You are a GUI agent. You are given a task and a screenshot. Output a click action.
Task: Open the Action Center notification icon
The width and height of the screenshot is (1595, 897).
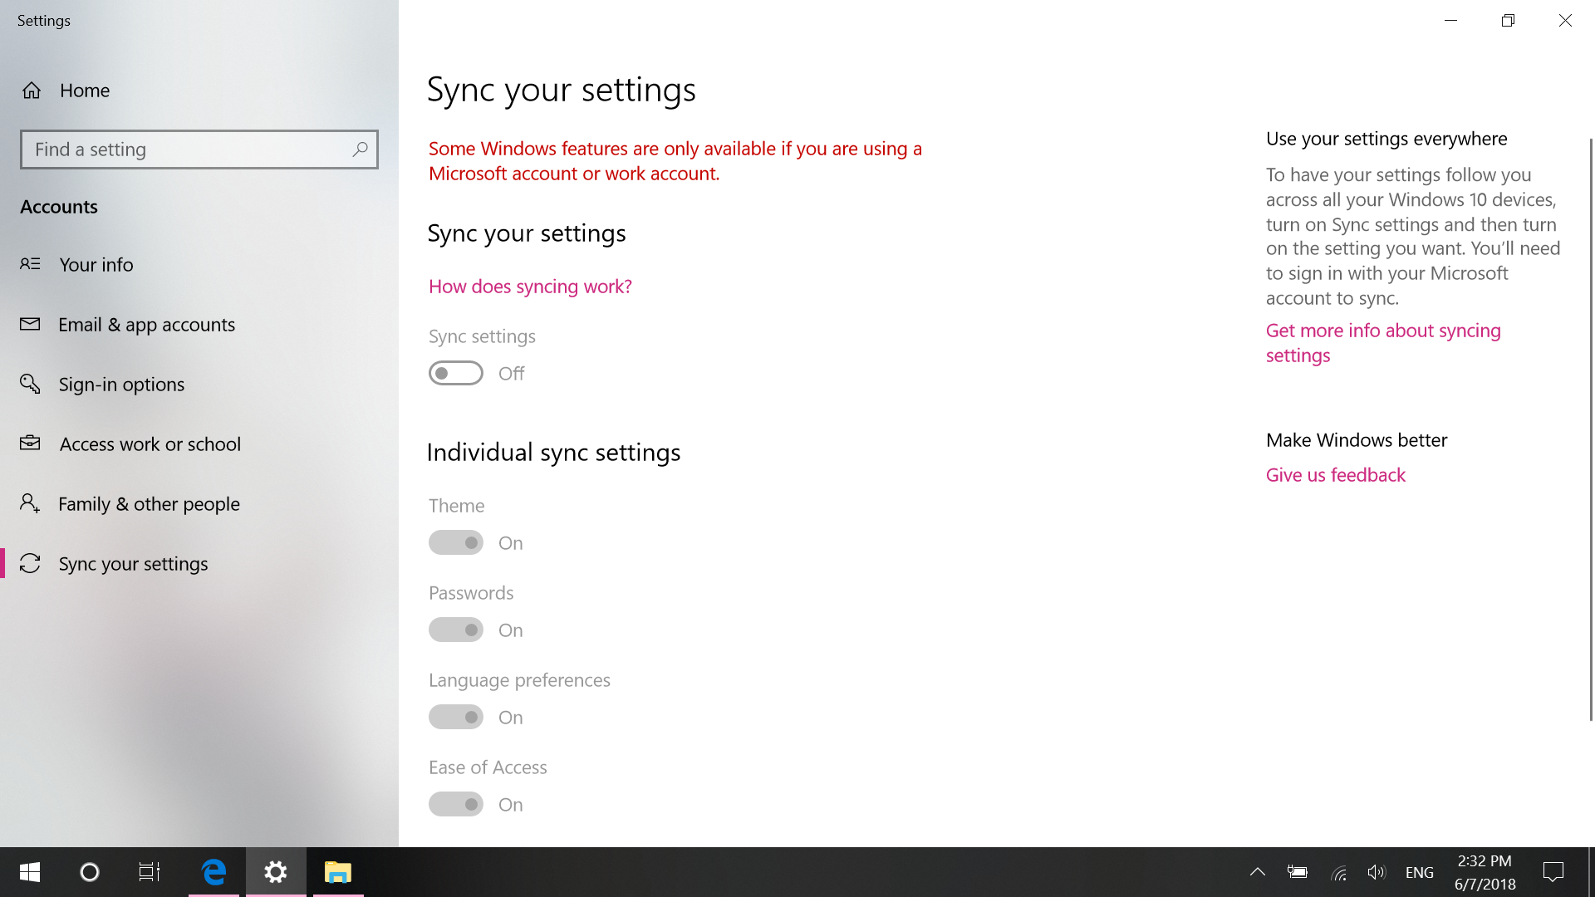click(1553, 872)
